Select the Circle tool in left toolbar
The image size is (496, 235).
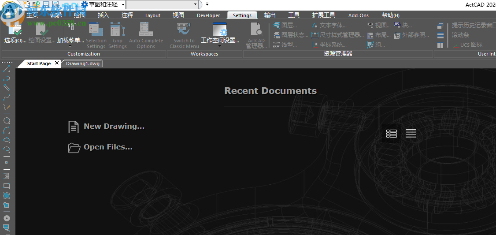(x=7, y=120)
